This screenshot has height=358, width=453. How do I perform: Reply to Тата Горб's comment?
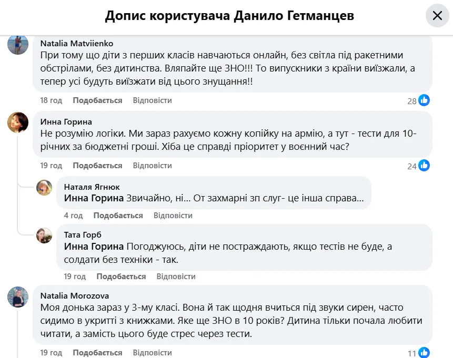[176, 277]
